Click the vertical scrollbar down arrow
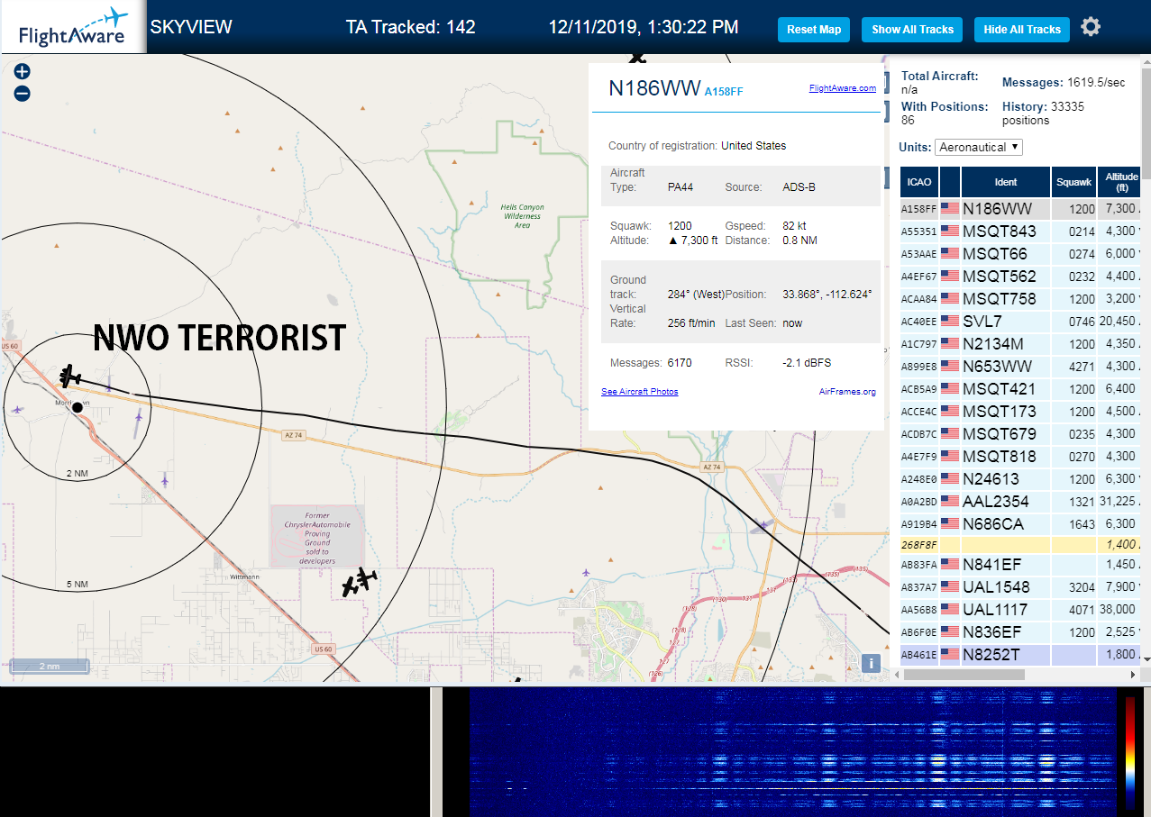This screenshot has height=817, width=1151. pyautogui.click(x=1146, y=658)
